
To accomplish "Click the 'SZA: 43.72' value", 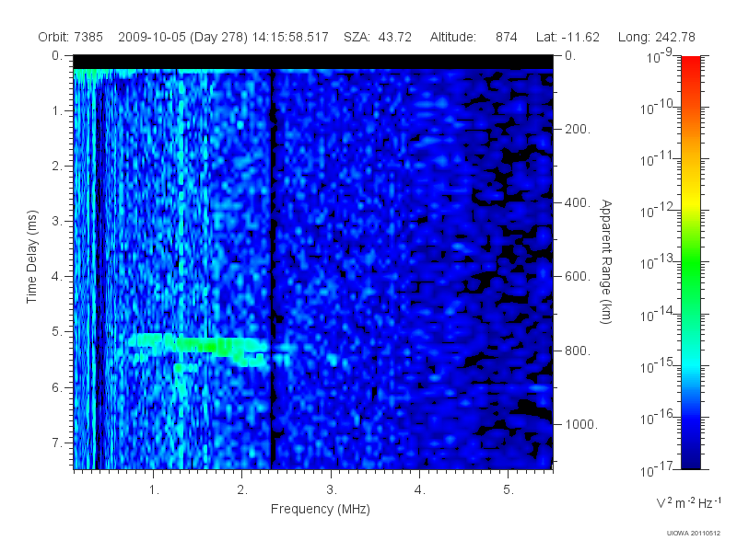I will (x=378, y=37).
